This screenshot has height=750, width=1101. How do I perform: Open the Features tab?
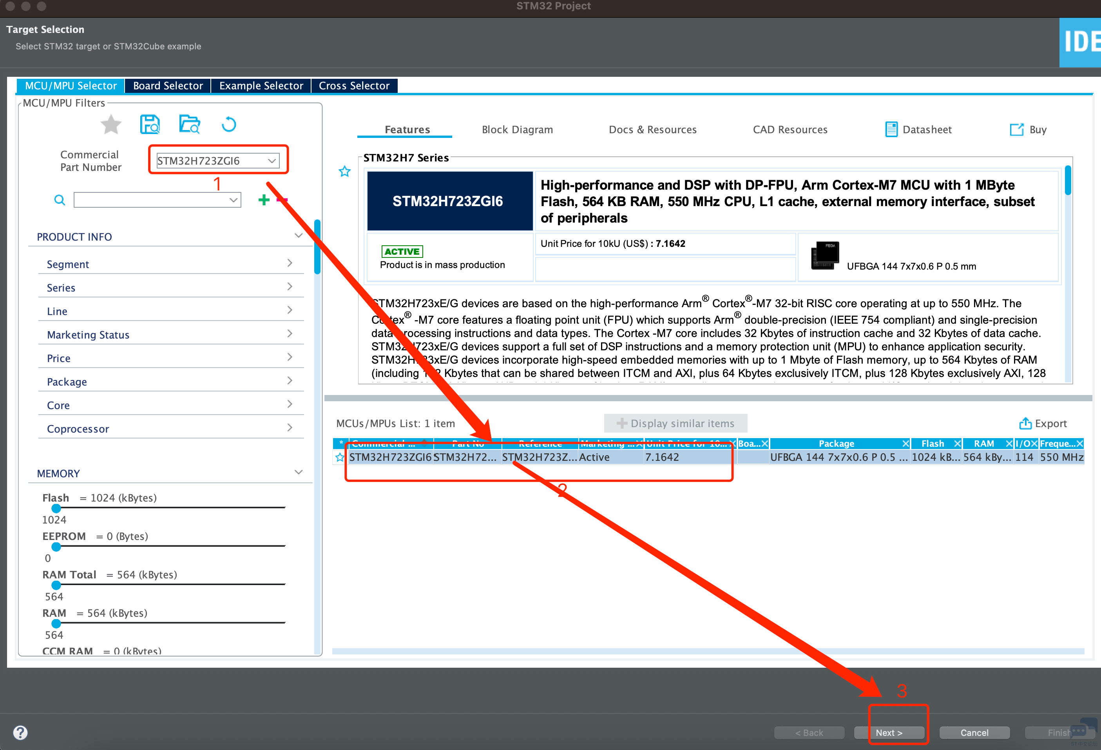(x=407, y=129)
